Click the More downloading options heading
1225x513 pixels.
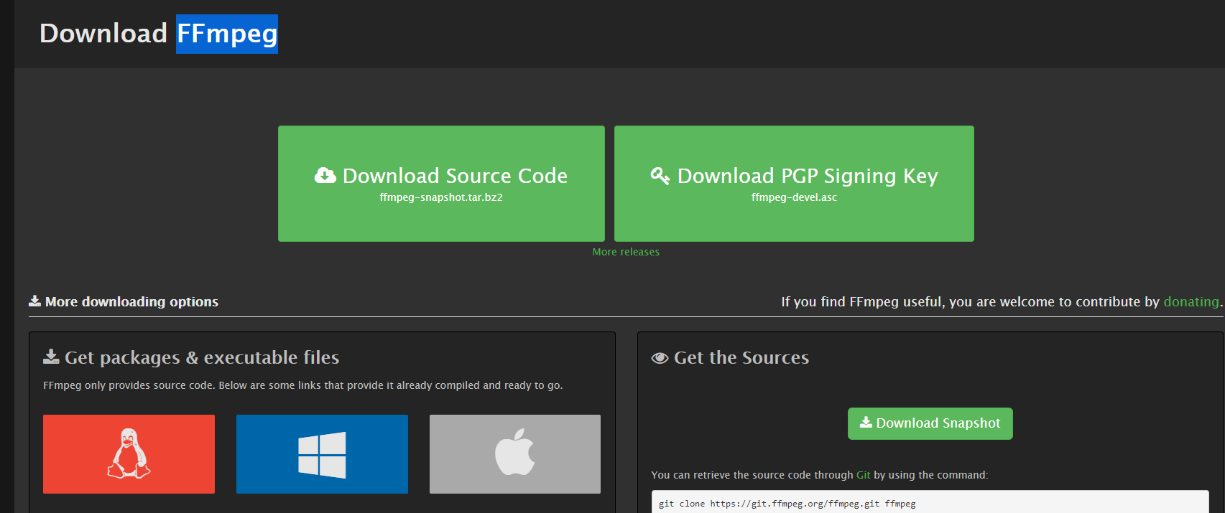131,302
